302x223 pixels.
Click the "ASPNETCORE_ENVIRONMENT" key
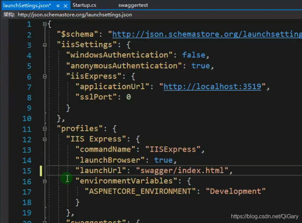pos(140,191)
